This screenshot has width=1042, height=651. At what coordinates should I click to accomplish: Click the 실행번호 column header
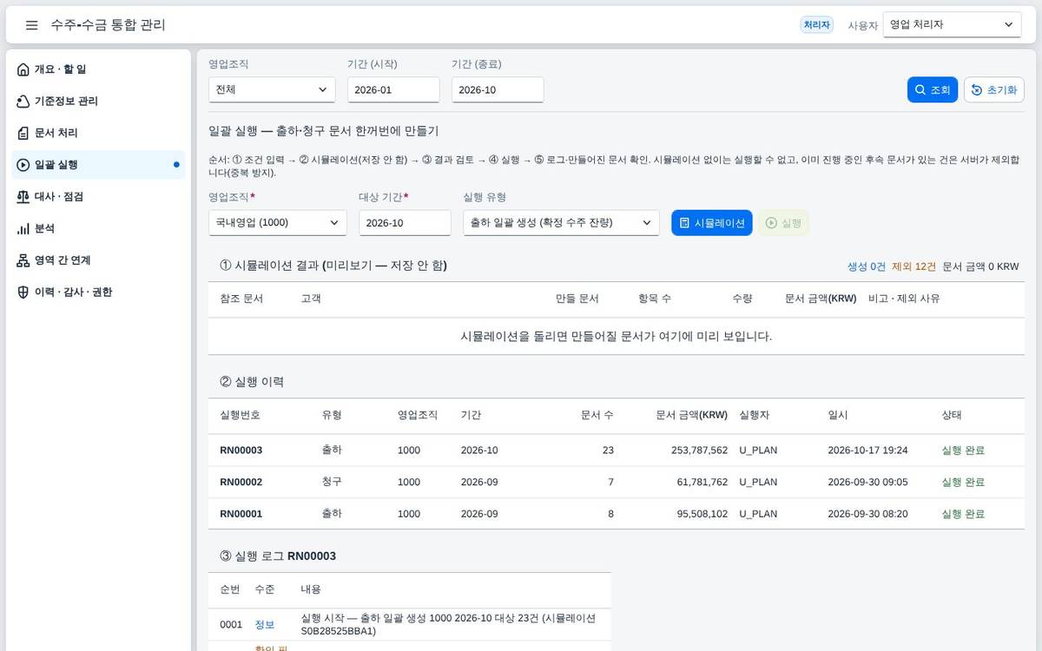click(x=240, y=415)
